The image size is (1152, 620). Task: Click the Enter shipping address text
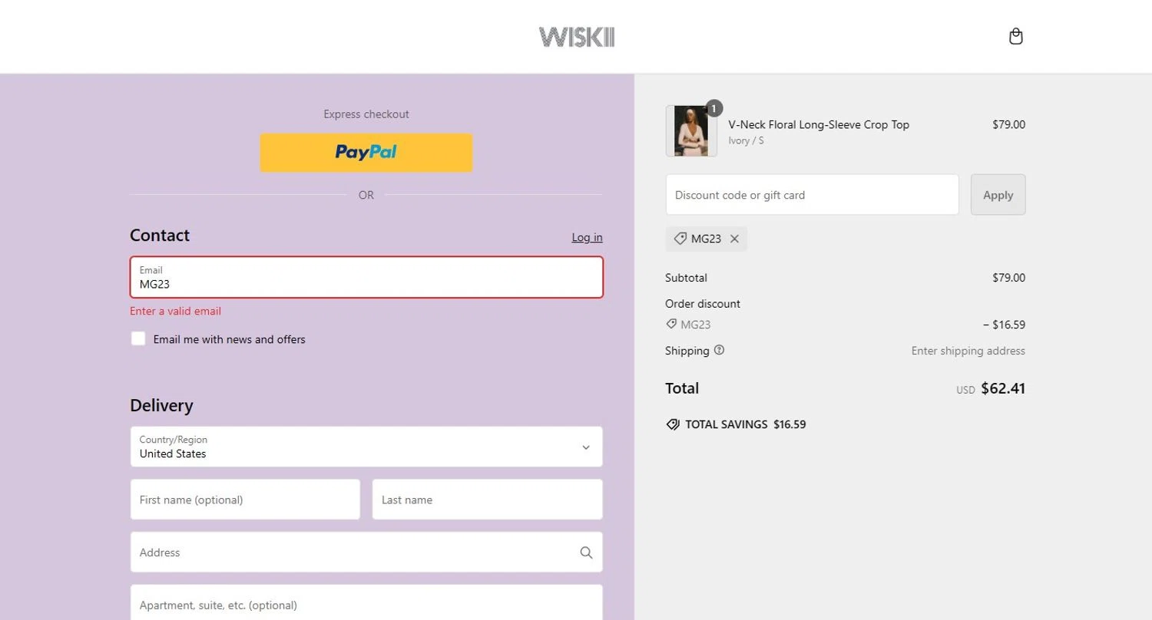point(968,351)
